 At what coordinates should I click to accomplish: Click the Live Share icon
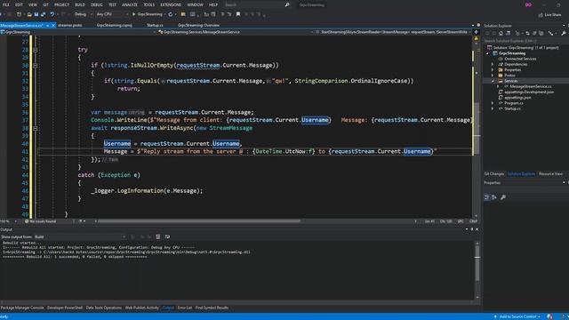(x=541, y=15)
